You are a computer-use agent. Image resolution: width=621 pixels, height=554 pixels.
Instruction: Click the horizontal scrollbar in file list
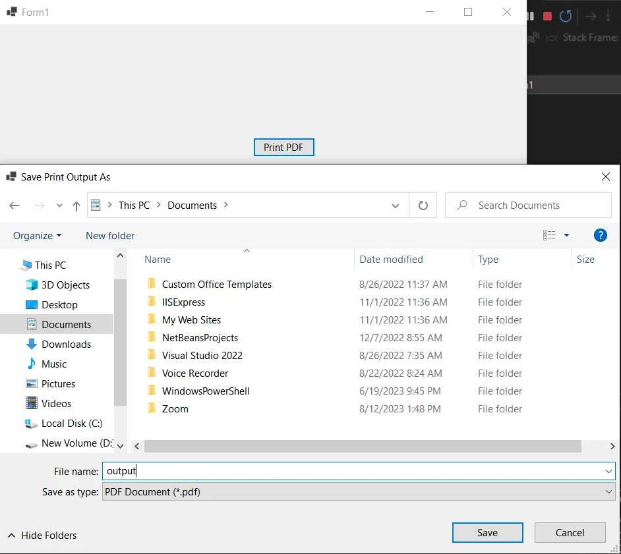363,446
